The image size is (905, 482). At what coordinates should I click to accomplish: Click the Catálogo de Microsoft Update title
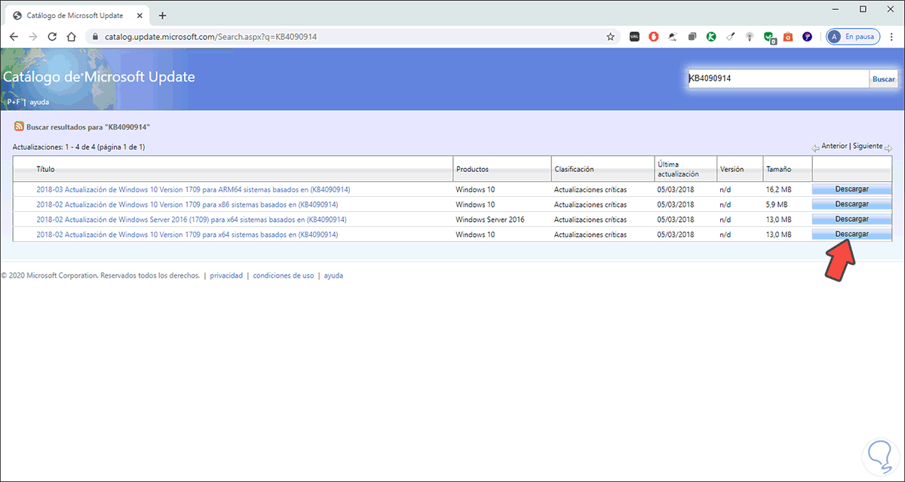(x=99, y=77)
